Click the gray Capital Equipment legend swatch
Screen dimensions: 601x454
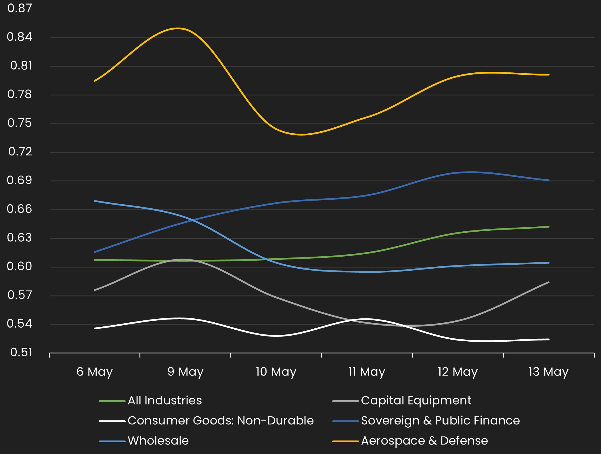pyautogui.click(x=345, y=401)
